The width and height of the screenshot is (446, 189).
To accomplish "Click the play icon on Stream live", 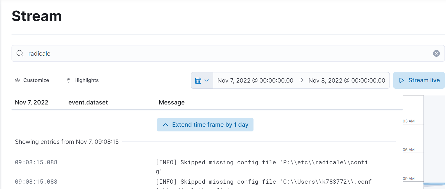I will (x=401, y=80).
